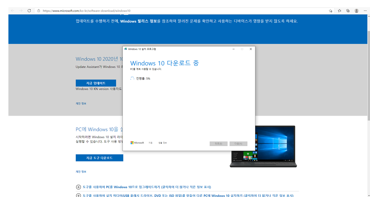Image resolution: width=370 pixels, height=197 pixels.
Task: Click the 'PC에 Windows 10을' section heading
Action: 99,129
